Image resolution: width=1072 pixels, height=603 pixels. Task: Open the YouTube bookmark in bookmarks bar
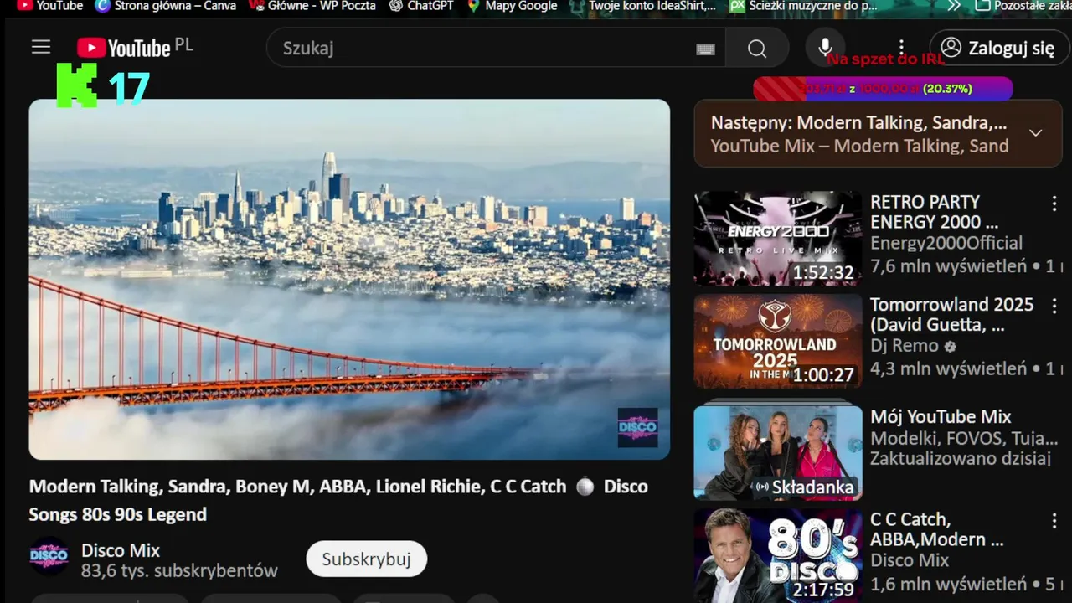point(50,6)
